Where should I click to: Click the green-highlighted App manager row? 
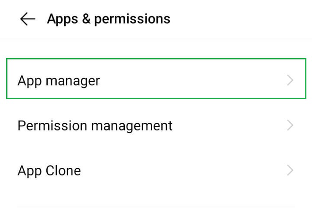pyautogui.click(x=156, y=79)
